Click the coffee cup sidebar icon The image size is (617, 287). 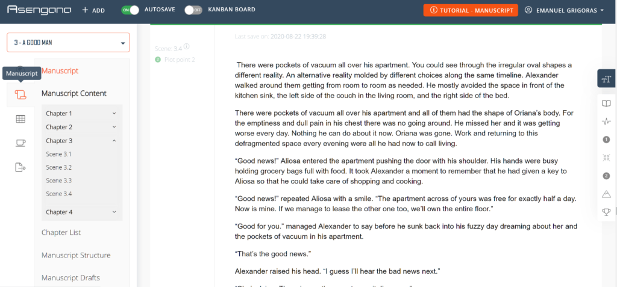(x=20, y=143)
